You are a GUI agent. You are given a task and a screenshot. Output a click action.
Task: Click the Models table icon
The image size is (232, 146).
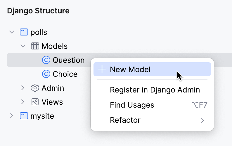35,46
